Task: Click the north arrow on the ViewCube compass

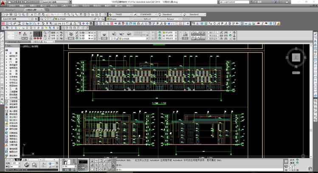Action: point(297,48)
